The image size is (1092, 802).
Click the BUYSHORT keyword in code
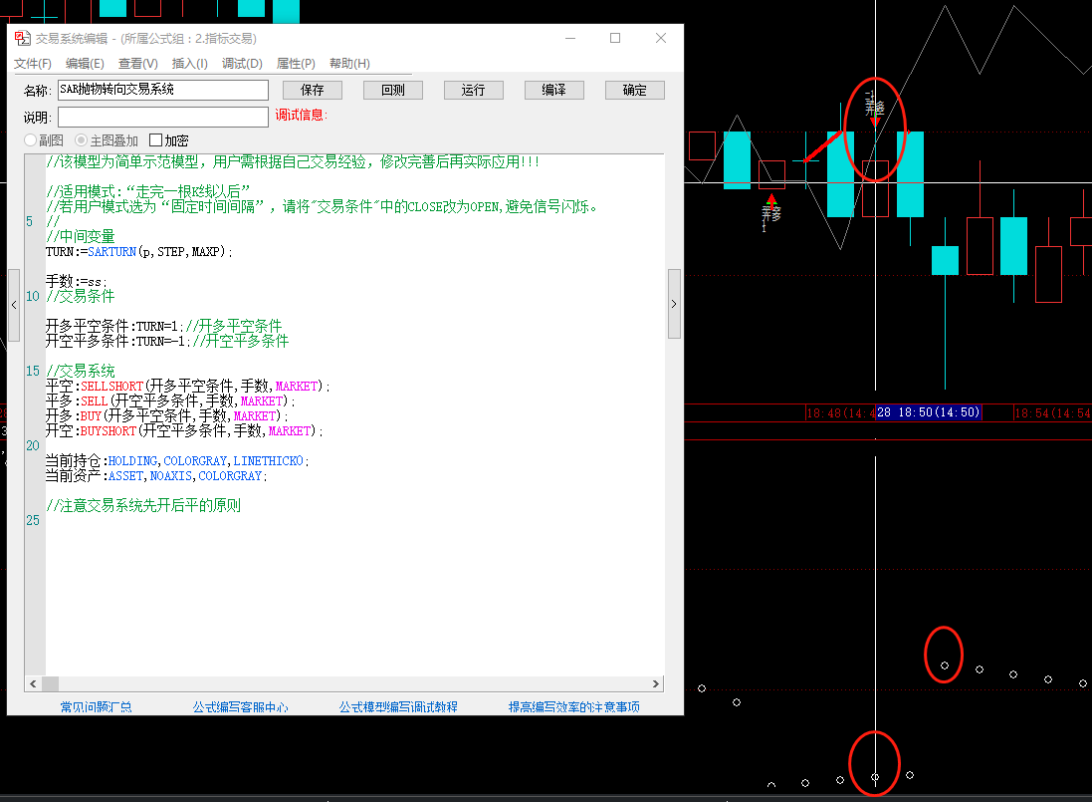coord(108,430)
